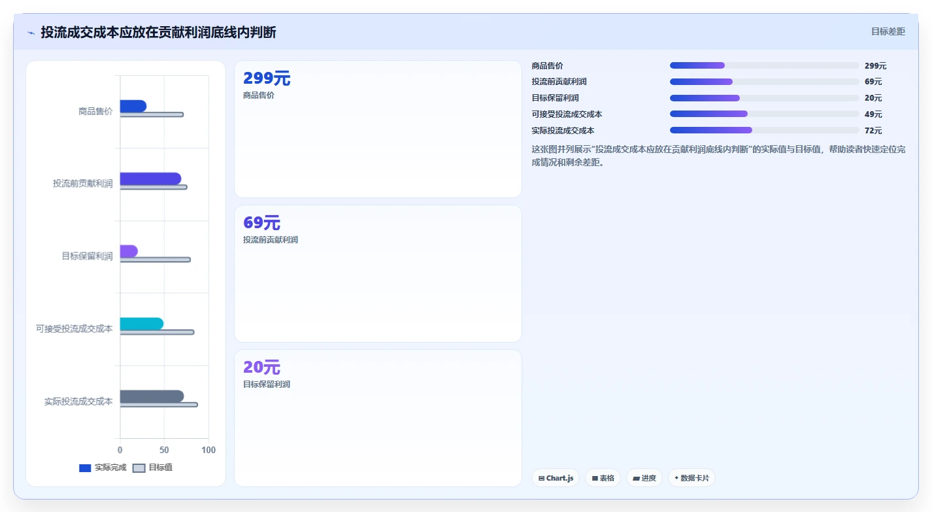Click the 69元 value in progress list
Image resolution: width=932 pixels, height=512 pixels.
873,82
